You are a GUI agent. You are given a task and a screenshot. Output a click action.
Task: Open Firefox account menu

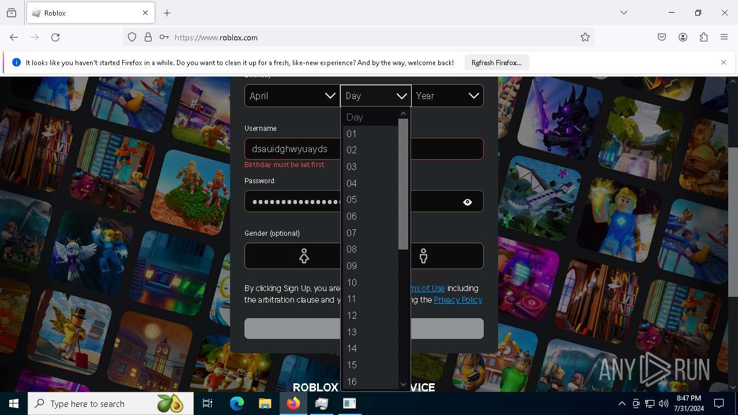point(683,37)
